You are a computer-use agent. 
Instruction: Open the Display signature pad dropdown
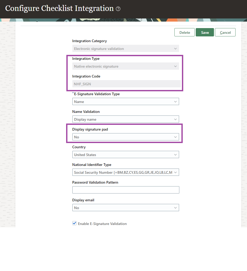point(125,137)
